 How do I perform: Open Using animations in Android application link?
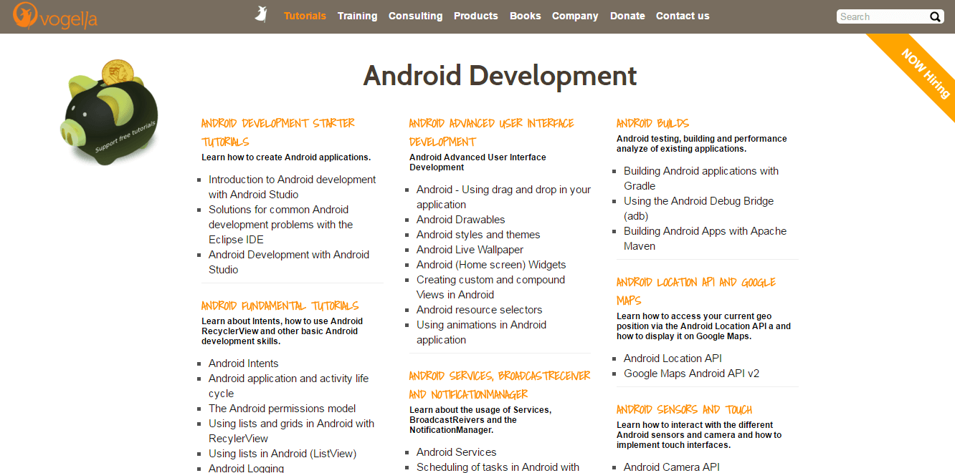click(x=482, y=332)
